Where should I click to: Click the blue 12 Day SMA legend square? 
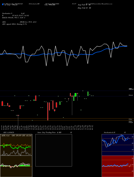point(3,5)
